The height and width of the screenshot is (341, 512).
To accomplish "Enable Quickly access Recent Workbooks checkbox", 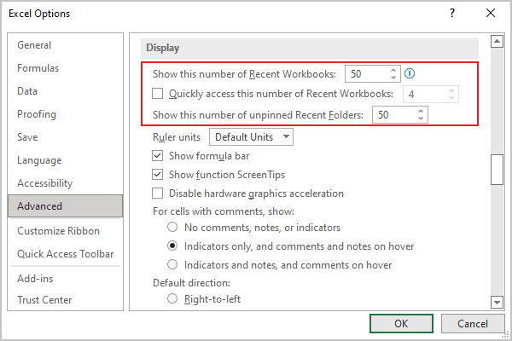I will pos(157,94).
